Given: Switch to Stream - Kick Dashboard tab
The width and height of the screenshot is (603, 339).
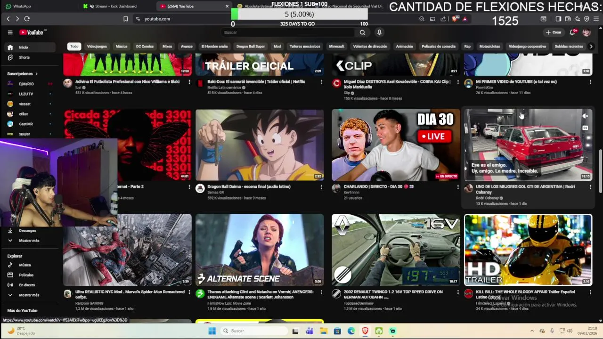Looking at the screenshot, I should [x=115, y=6].
